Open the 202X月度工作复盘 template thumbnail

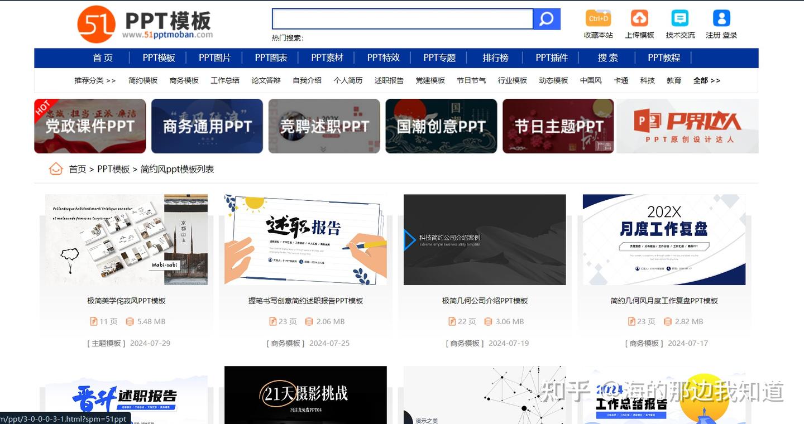[664, 239]
